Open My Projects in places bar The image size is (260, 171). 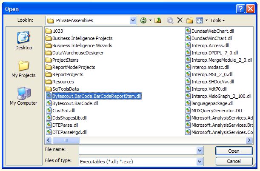coord(23,69)
